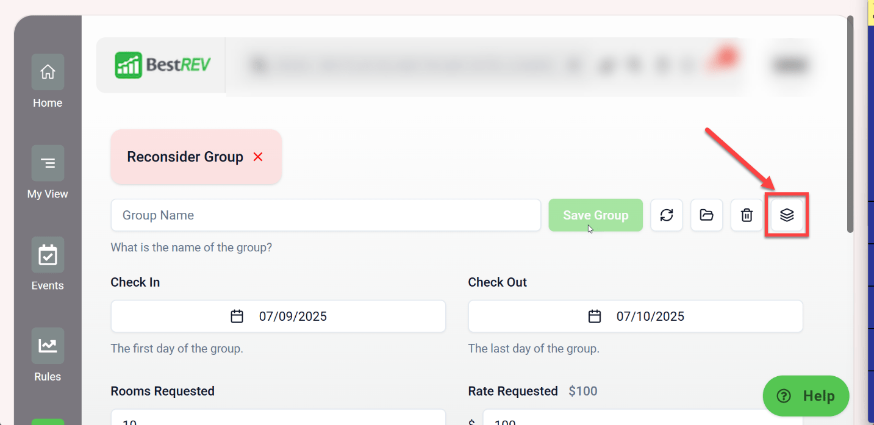Open the green Help button
Viewport: 874px width, 425px height.
[806, 396]
